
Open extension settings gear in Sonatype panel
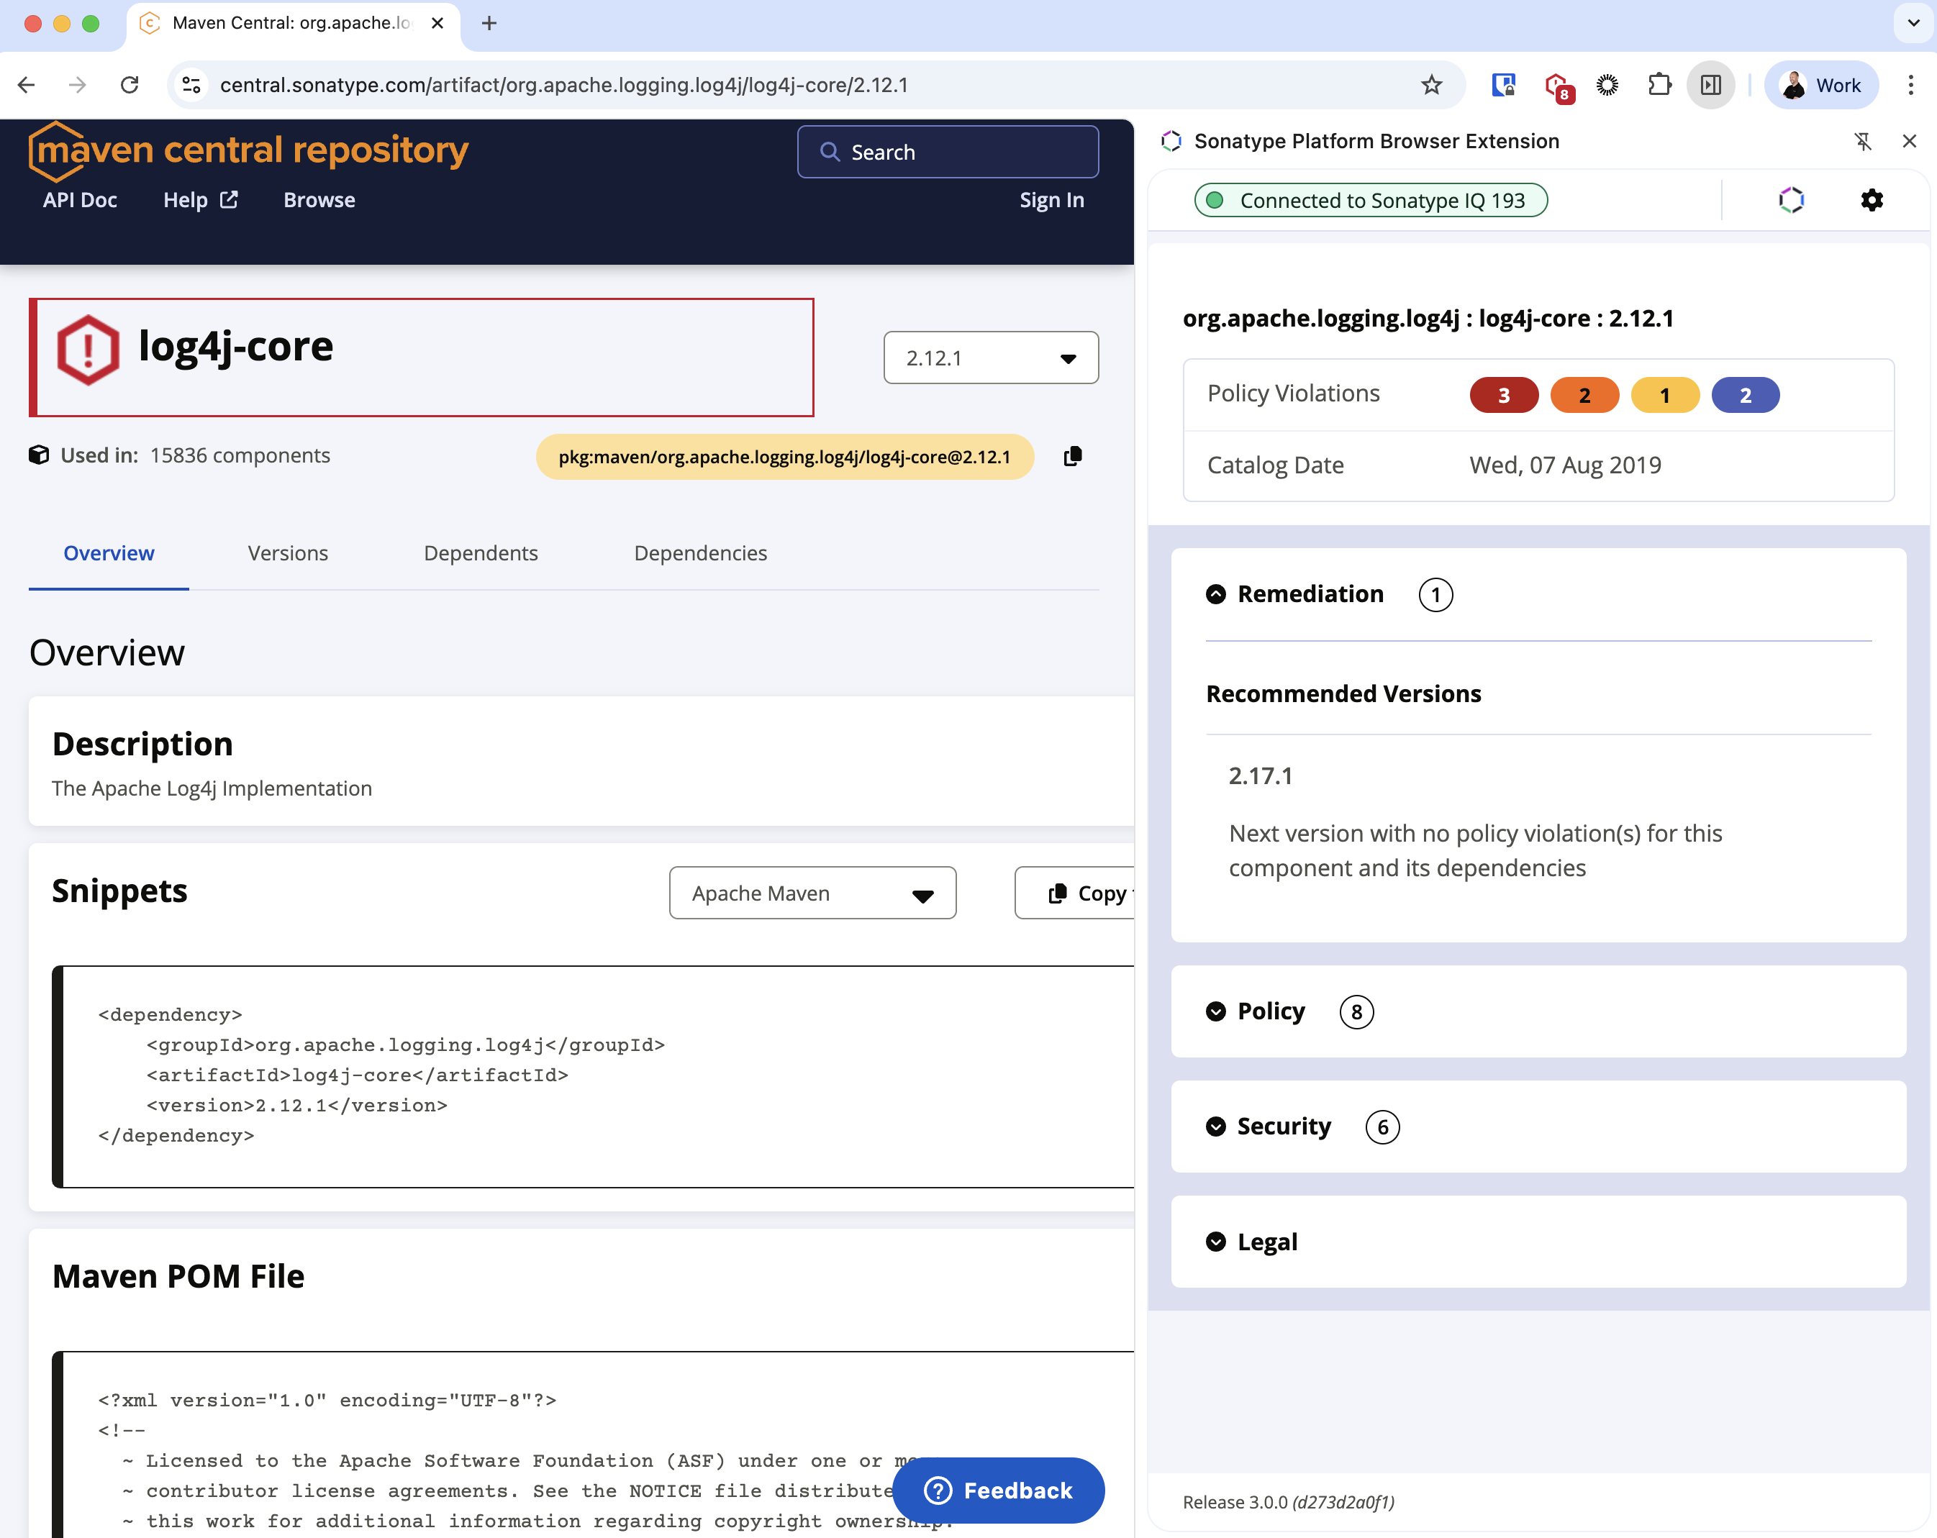1872,199
